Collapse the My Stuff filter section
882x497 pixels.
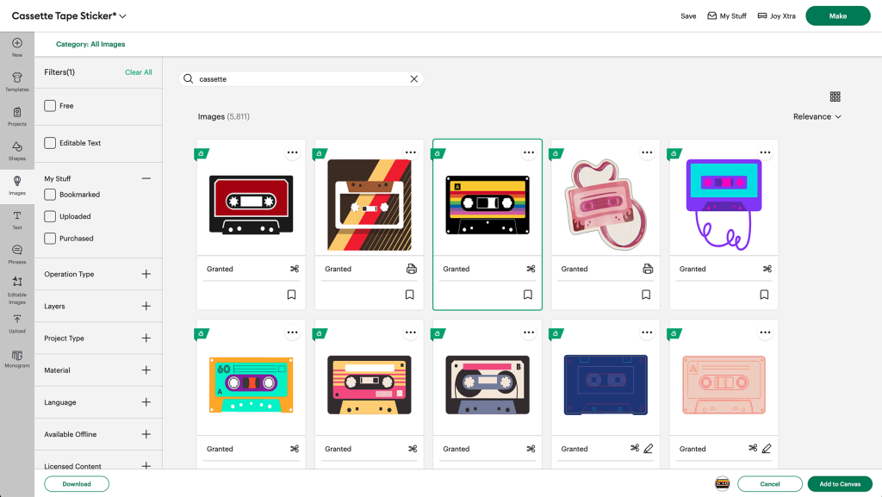(146, 178)
